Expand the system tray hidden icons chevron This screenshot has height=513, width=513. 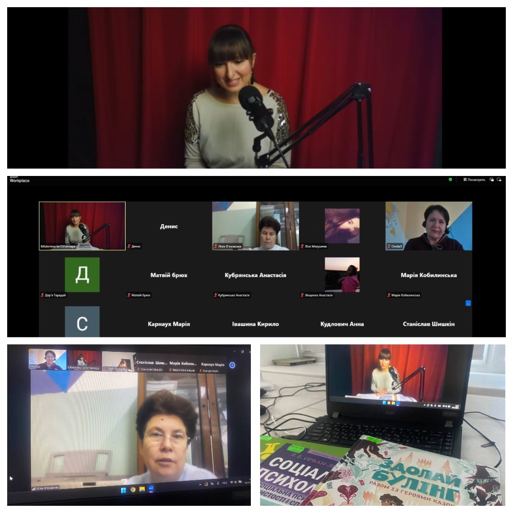pos(201,484)
